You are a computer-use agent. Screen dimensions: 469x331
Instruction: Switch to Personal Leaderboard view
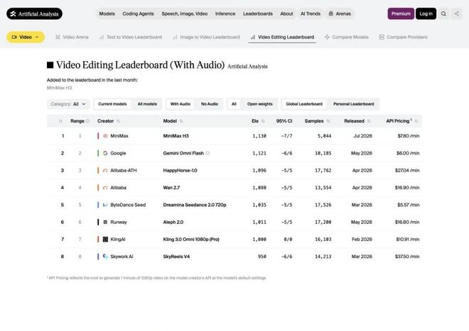click(354, 104)
